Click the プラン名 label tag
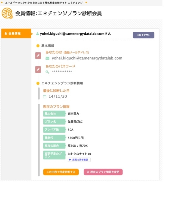 tap(54, 122)
